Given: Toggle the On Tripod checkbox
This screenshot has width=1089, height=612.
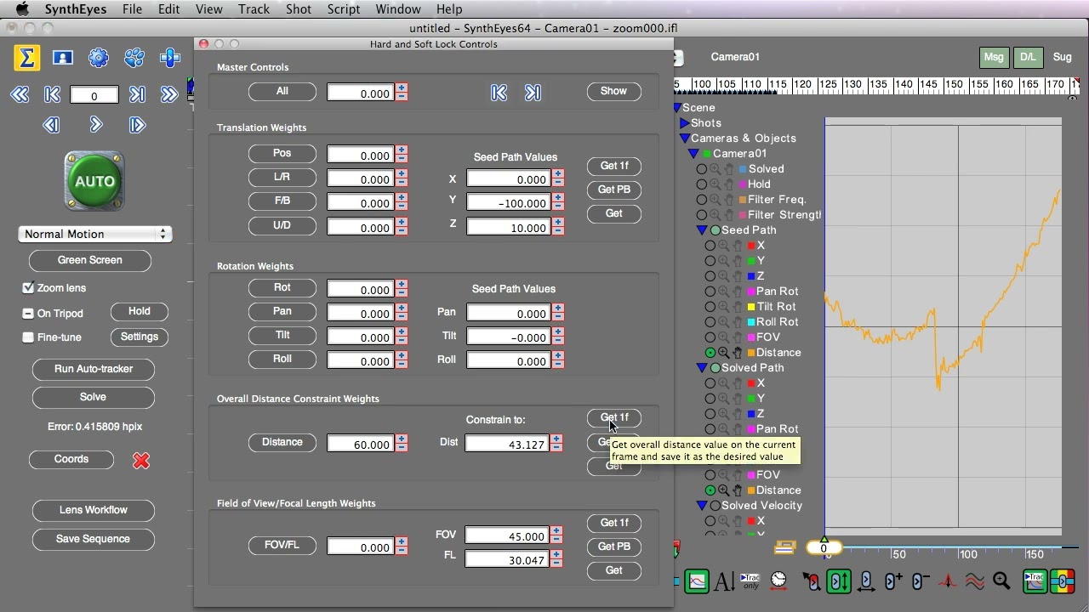Looking at the screenshot, I should [x=28, y=314].
